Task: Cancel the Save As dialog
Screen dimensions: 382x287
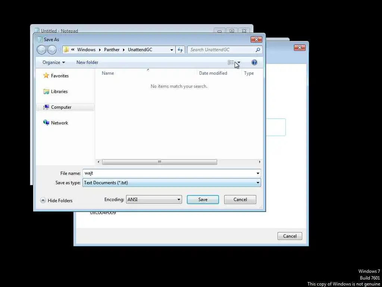Action: click(240, 200)
